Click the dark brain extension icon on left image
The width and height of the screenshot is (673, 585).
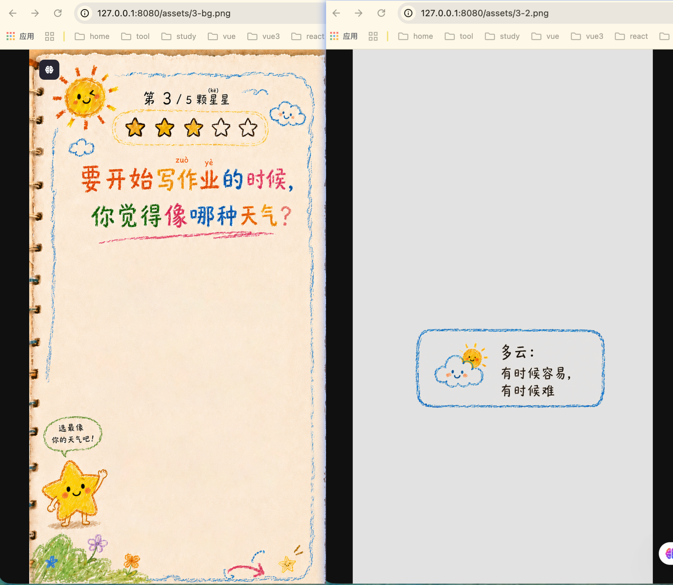point(49,70)
